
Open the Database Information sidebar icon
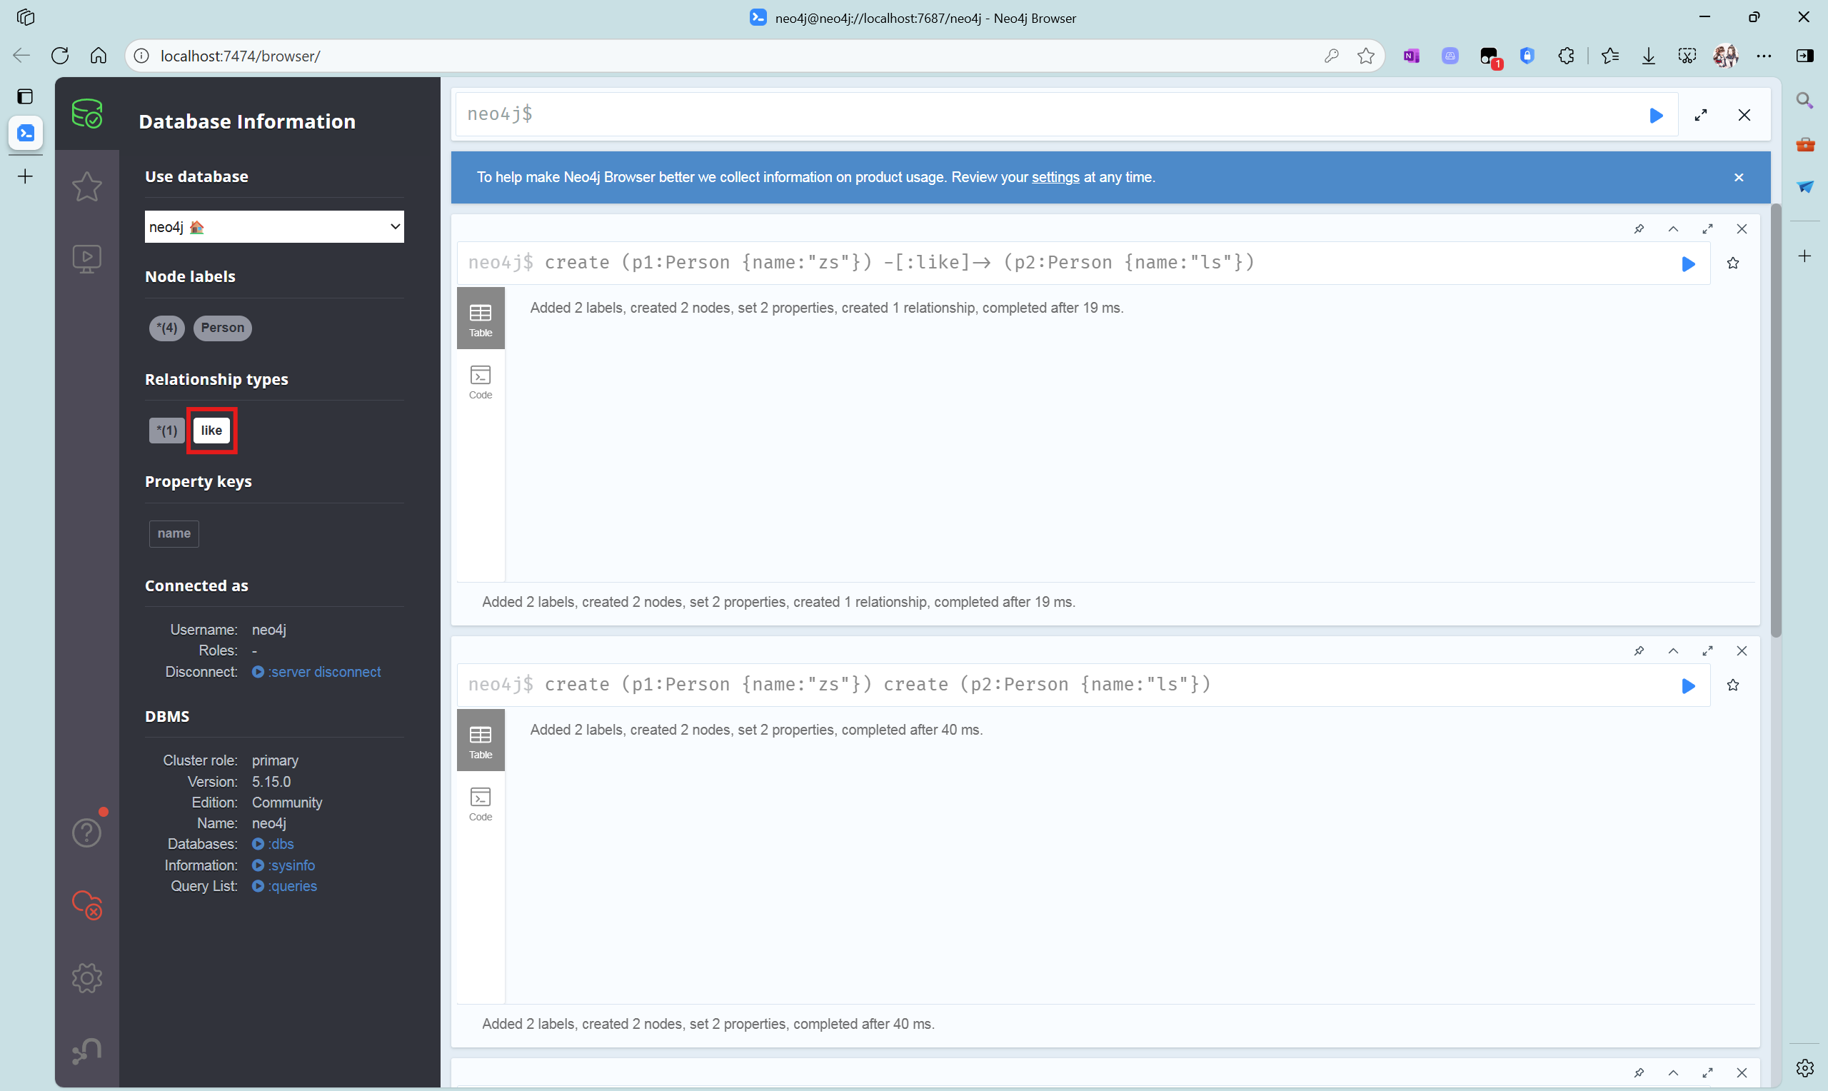(x=86, y=114)
